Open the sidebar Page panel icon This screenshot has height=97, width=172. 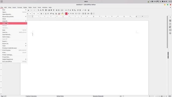pos(170,24)
